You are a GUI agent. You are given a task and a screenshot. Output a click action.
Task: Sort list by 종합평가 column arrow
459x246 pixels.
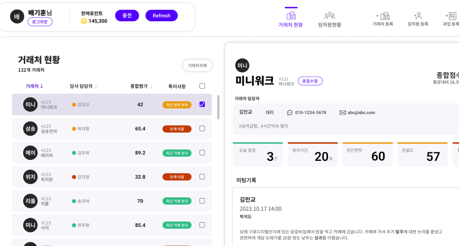pos(151,86)
